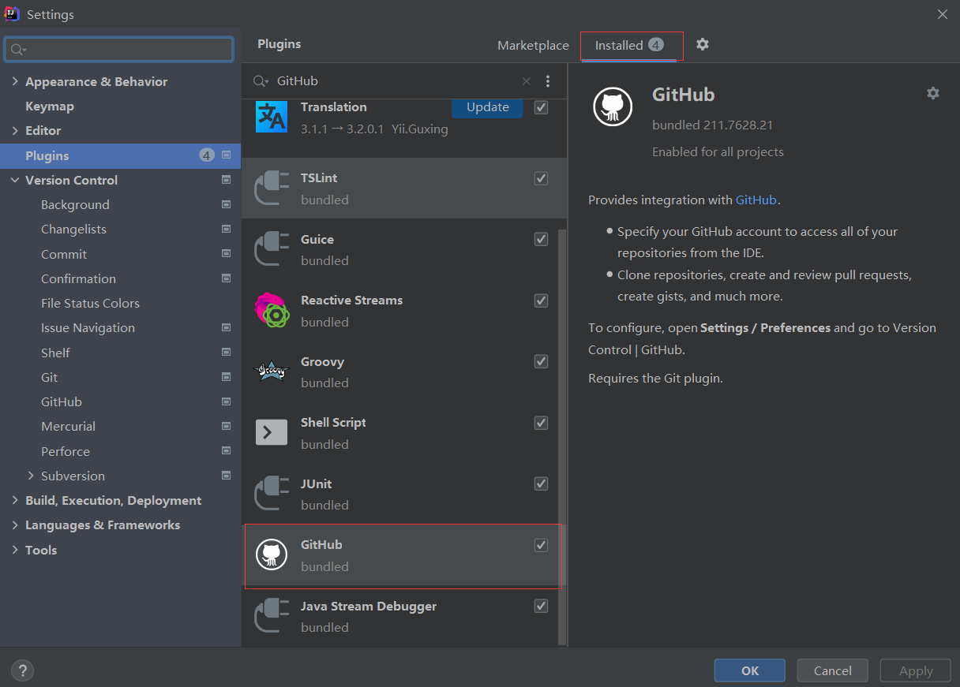This screenshot has height=687, width=960.
Task: Click the Reactive Streams plugin icon
Action: 272,310
